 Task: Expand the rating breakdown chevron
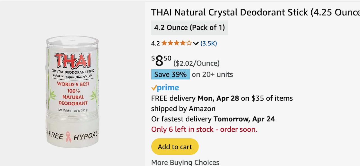click(196, 43)
